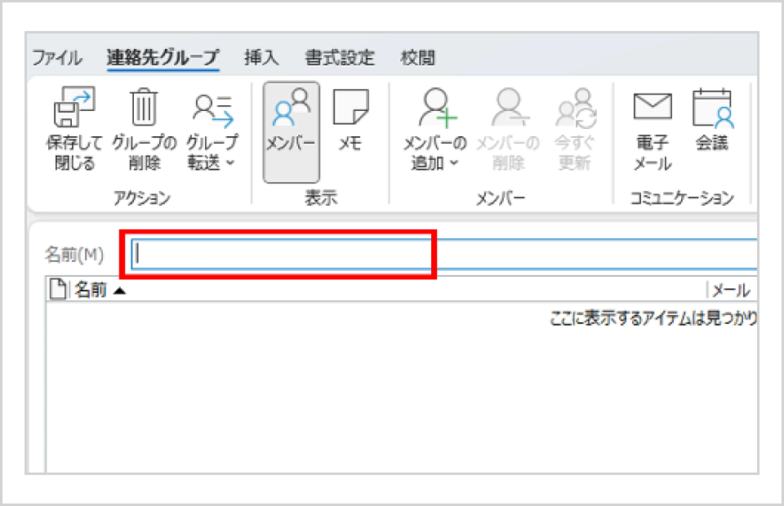The width and height of the screenshot is (784, 506).
Task: Expand the メンバーの追加 dropdown arrow
Action: tap(454, 163)
